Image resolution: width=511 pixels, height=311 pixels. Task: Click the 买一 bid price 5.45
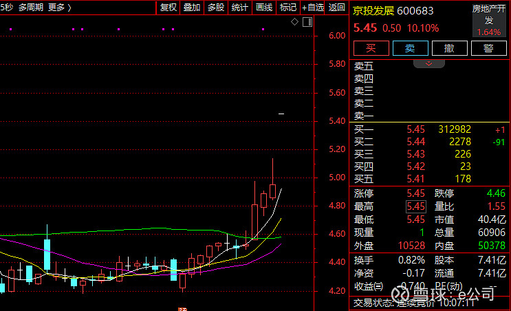[415, 129]
